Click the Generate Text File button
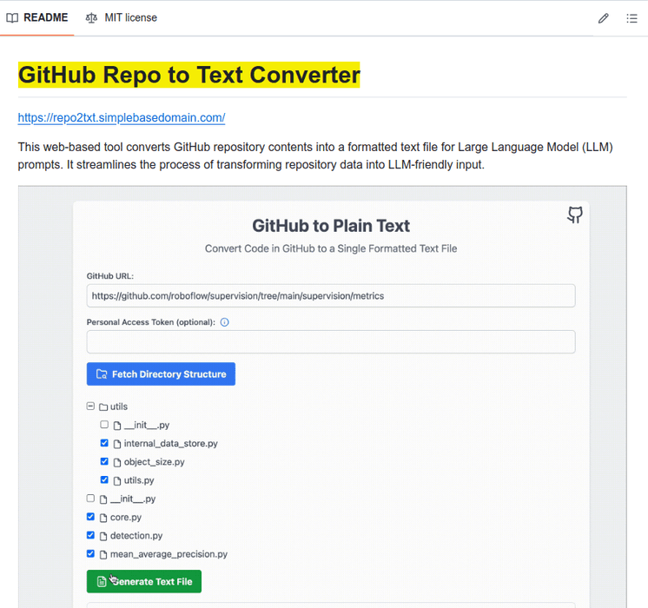This screenshot has width=648, height=608. pyautogui.click(x=144, y=581)
